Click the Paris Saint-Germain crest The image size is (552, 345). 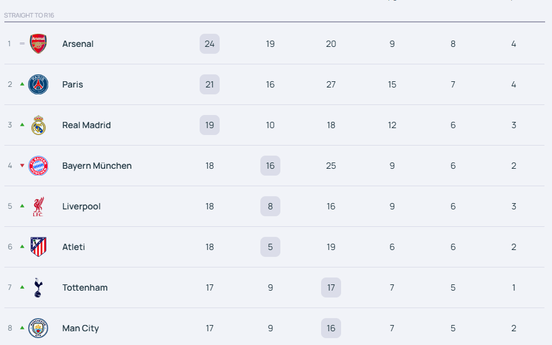(x=38, y=84)
